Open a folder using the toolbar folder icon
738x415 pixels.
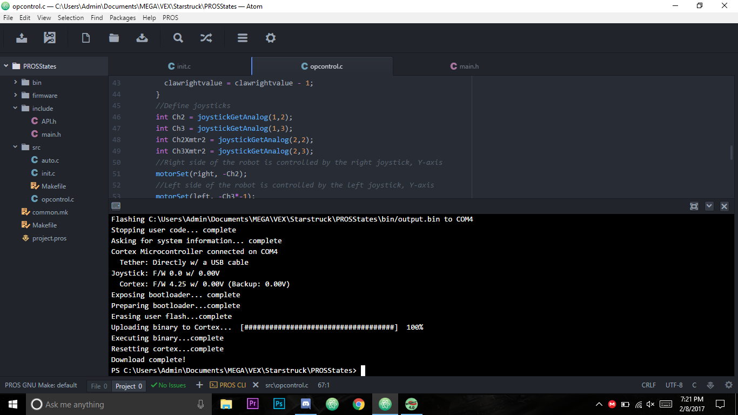point(113,38)
